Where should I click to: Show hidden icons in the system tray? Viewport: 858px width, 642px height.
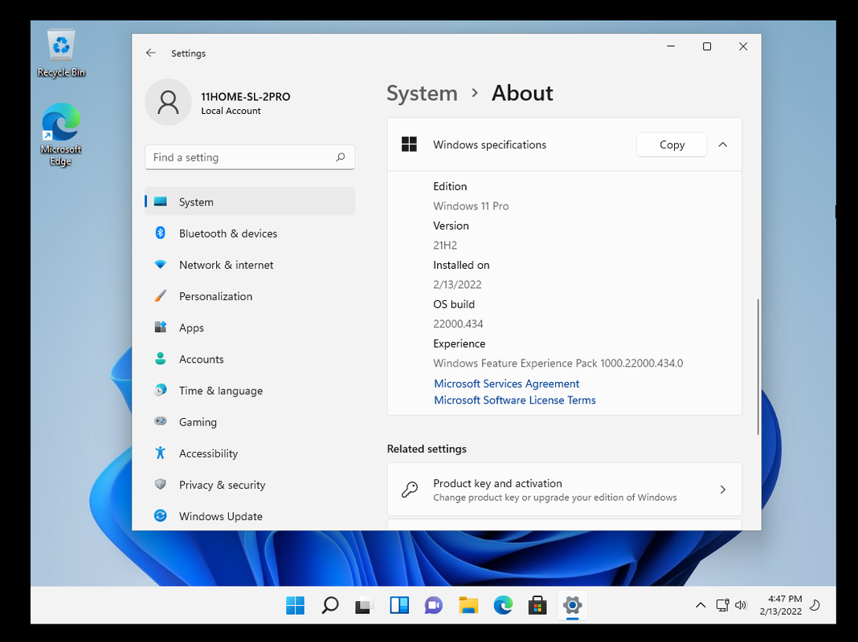pyautogui.click(x=701, y=605)
